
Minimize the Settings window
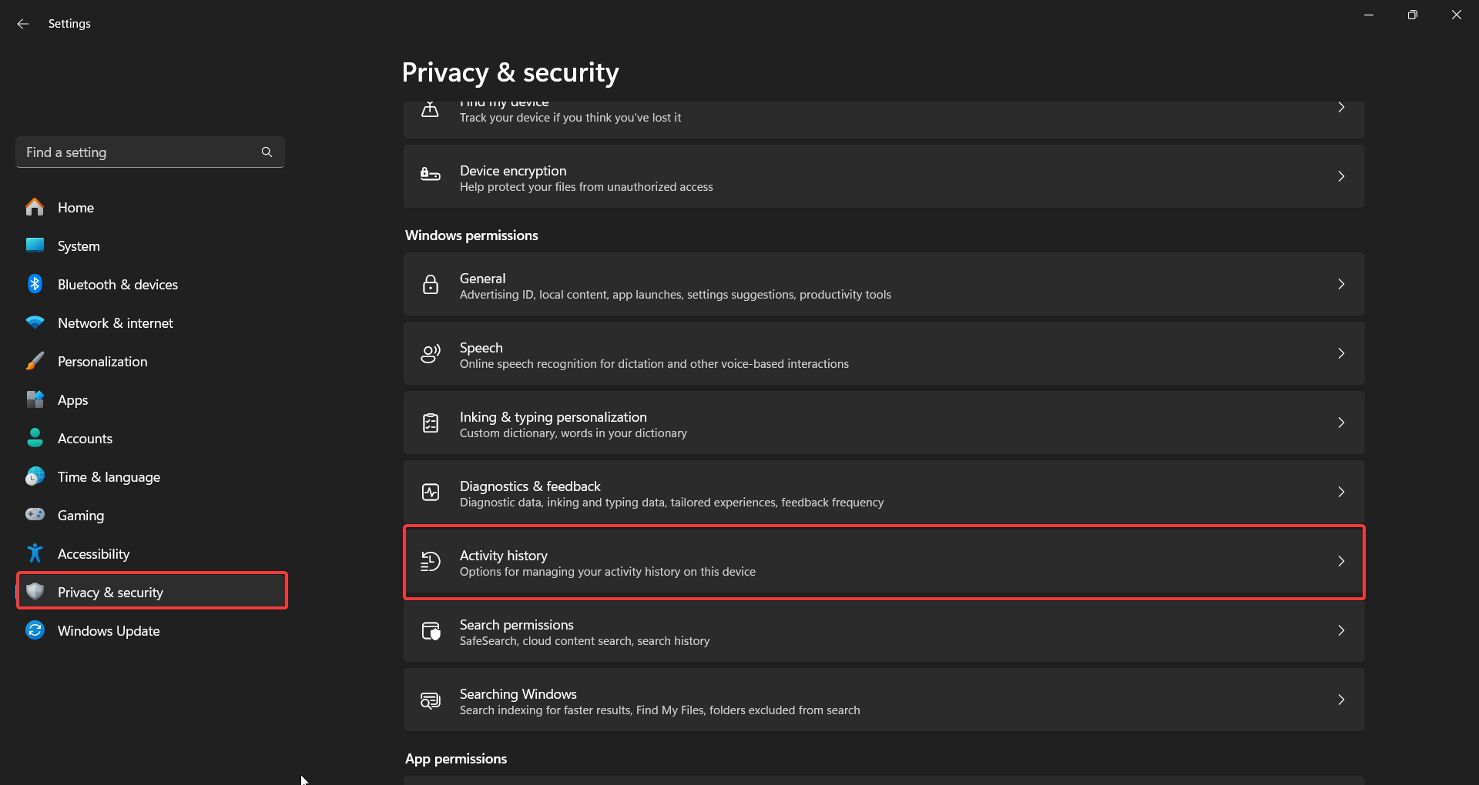pos(1369,15)
